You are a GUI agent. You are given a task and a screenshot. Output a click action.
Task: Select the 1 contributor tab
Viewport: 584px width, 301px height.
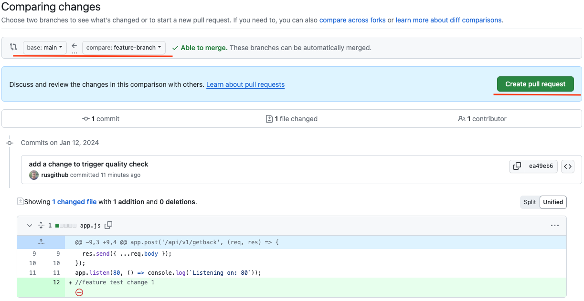[482, 119]
